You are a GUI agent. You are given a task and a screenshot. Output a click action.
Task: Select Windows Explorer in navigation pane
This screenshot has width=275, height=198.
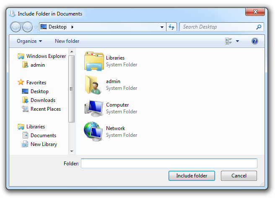(x=42, y=56)
